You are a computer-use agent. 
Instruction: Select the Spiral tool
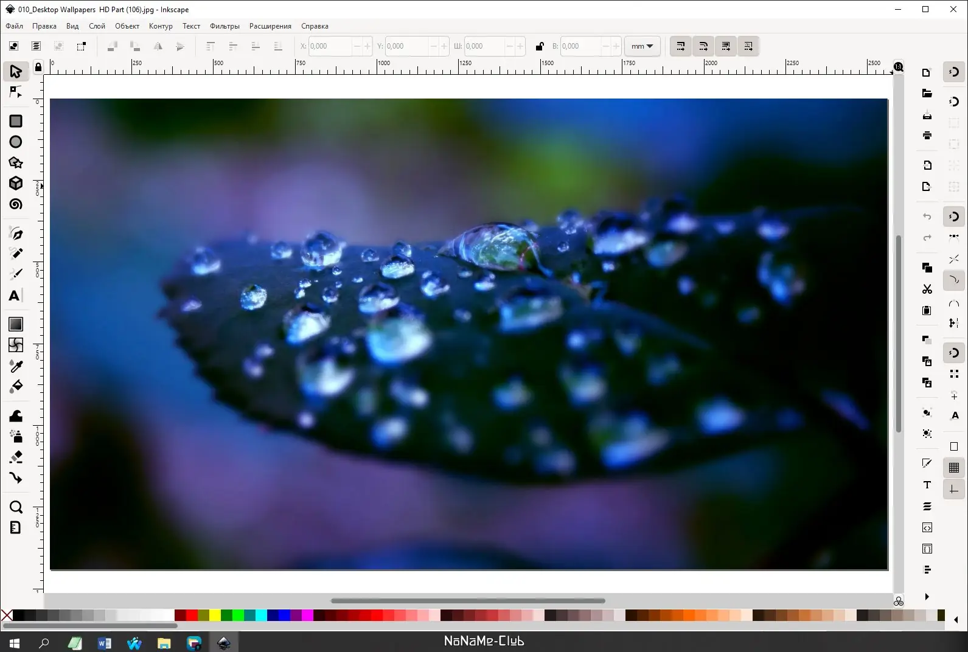(16, 204)
